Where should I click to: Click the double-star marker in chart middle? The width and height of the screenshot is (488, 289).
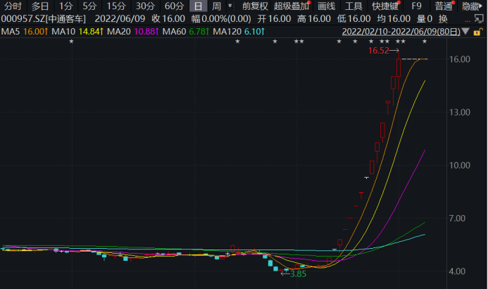point(299,42)
